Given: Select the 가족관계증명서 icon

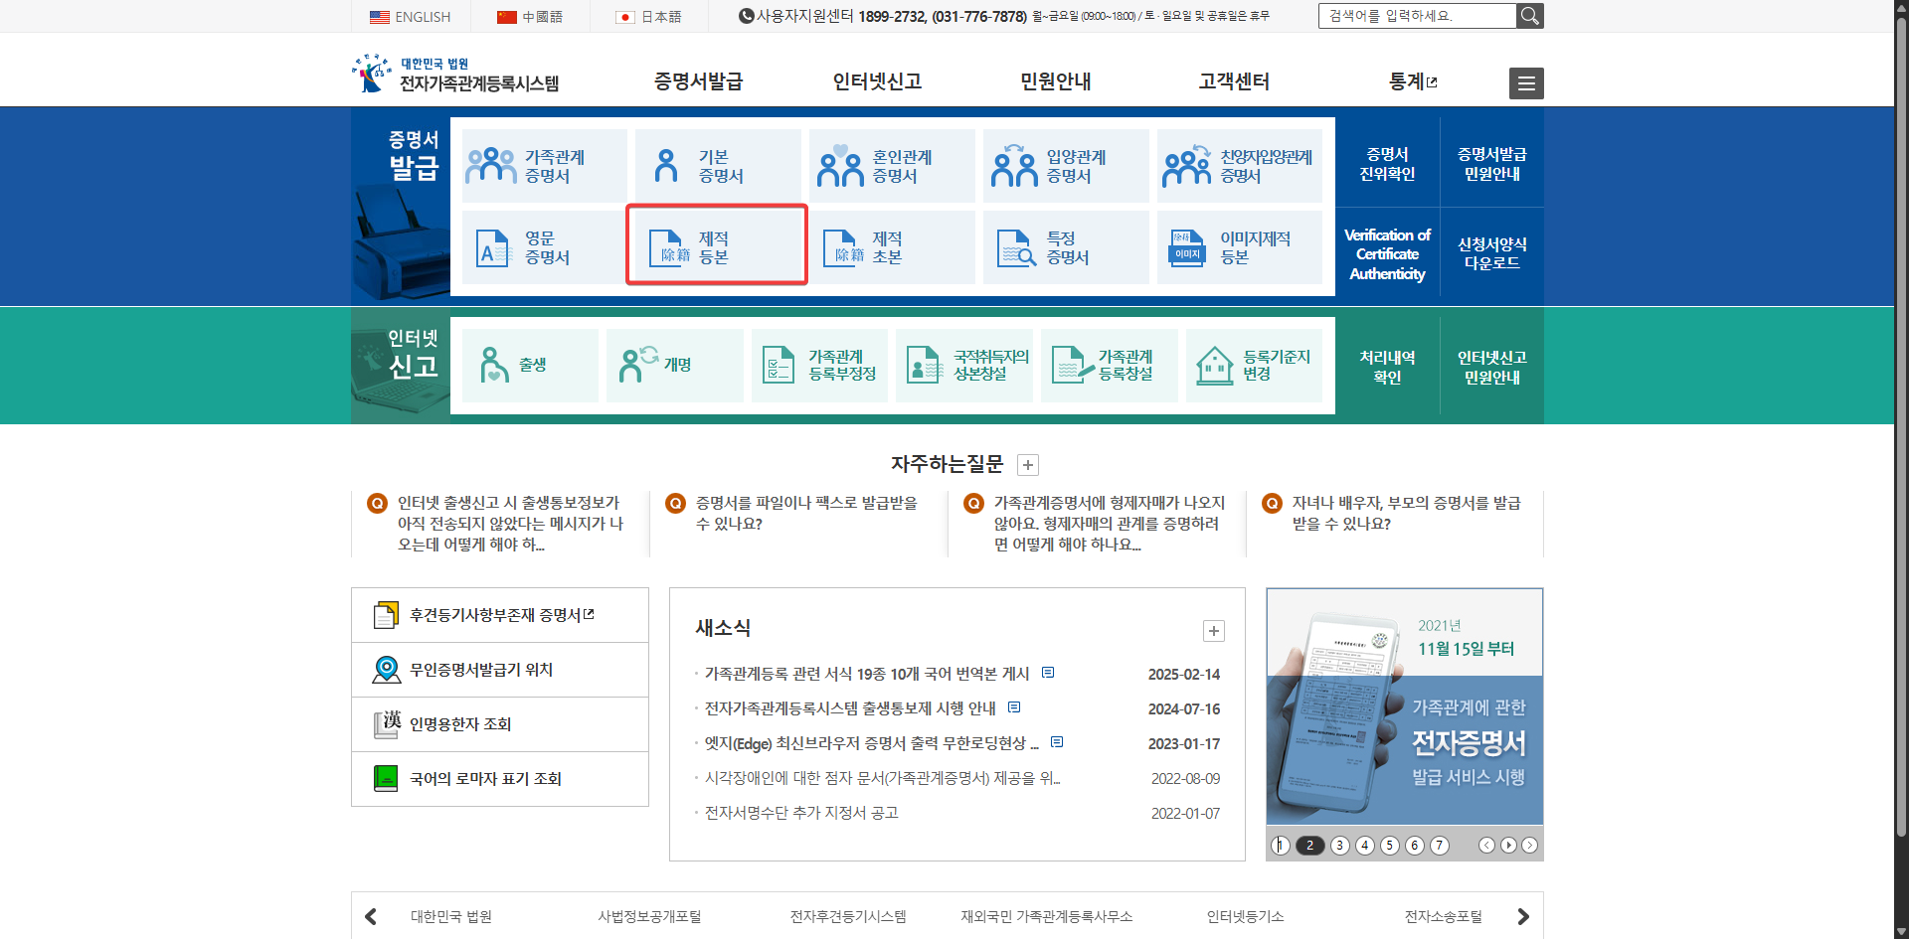Looking at the screenshot, I should point(543,164).
